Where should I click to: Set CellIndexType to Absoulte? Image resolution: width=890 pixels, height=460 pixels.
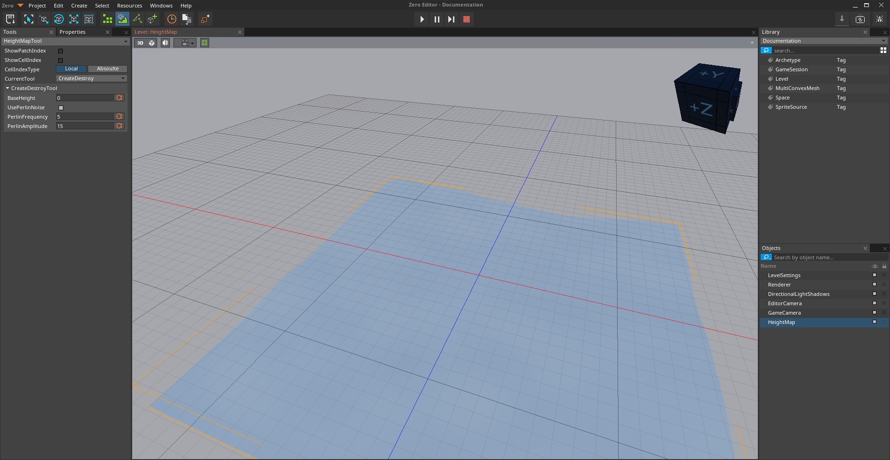[x=107, y=69]
